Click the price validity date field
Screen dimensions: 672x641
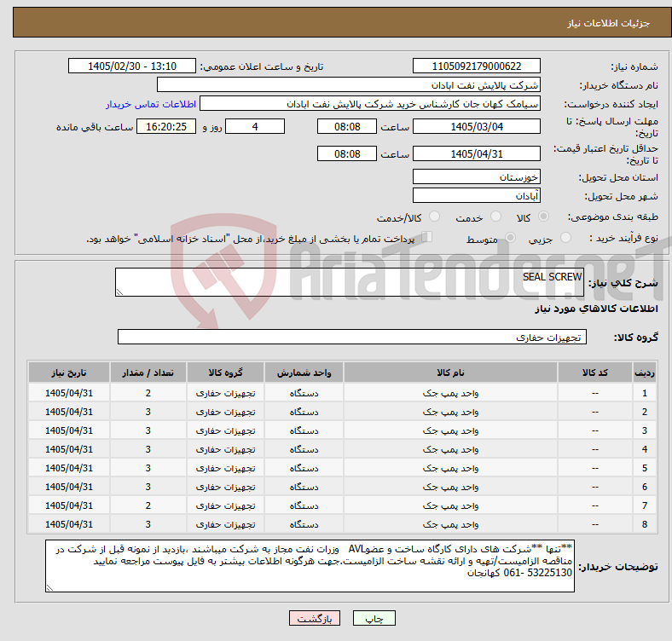(x=476, y=153)
